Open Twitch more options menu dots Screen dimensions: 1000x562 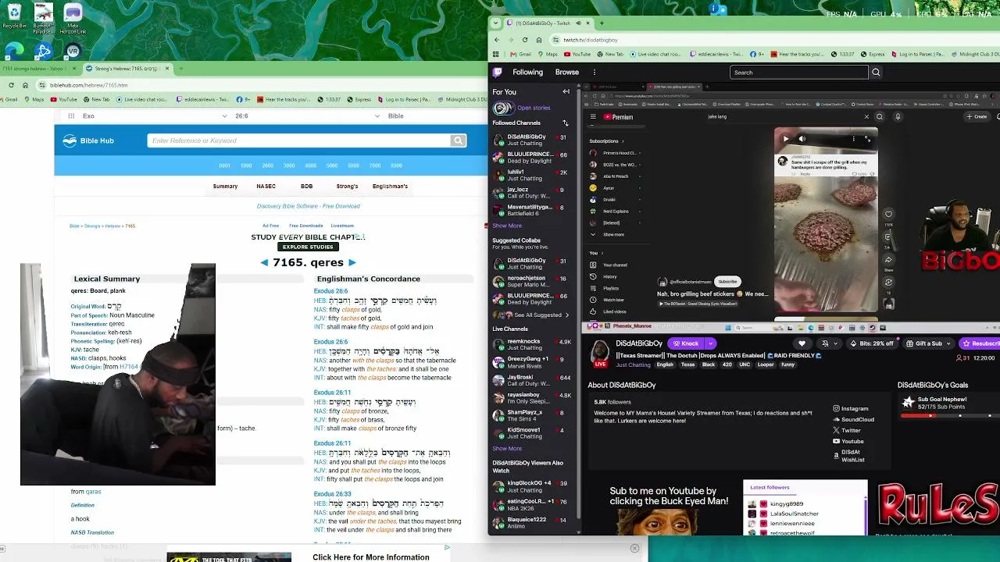(x=595, y=73)
